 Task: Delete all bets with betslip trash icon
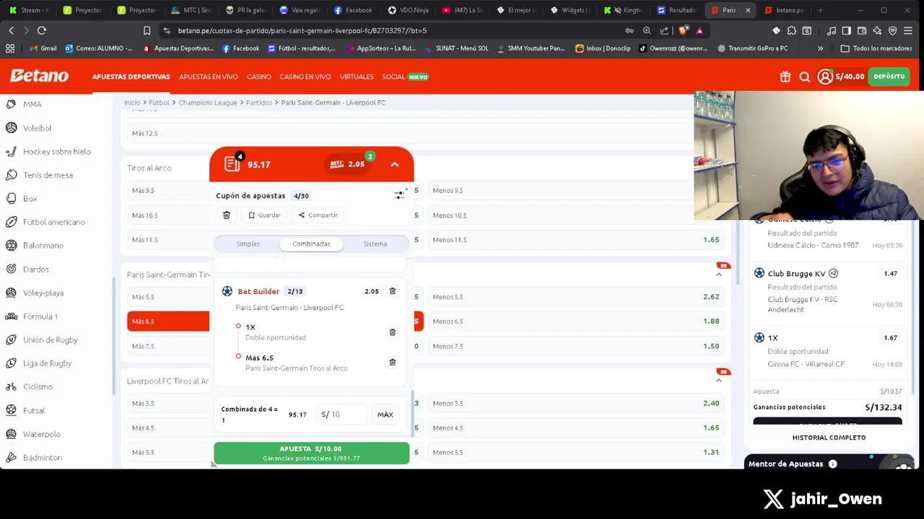pos(226,215)
